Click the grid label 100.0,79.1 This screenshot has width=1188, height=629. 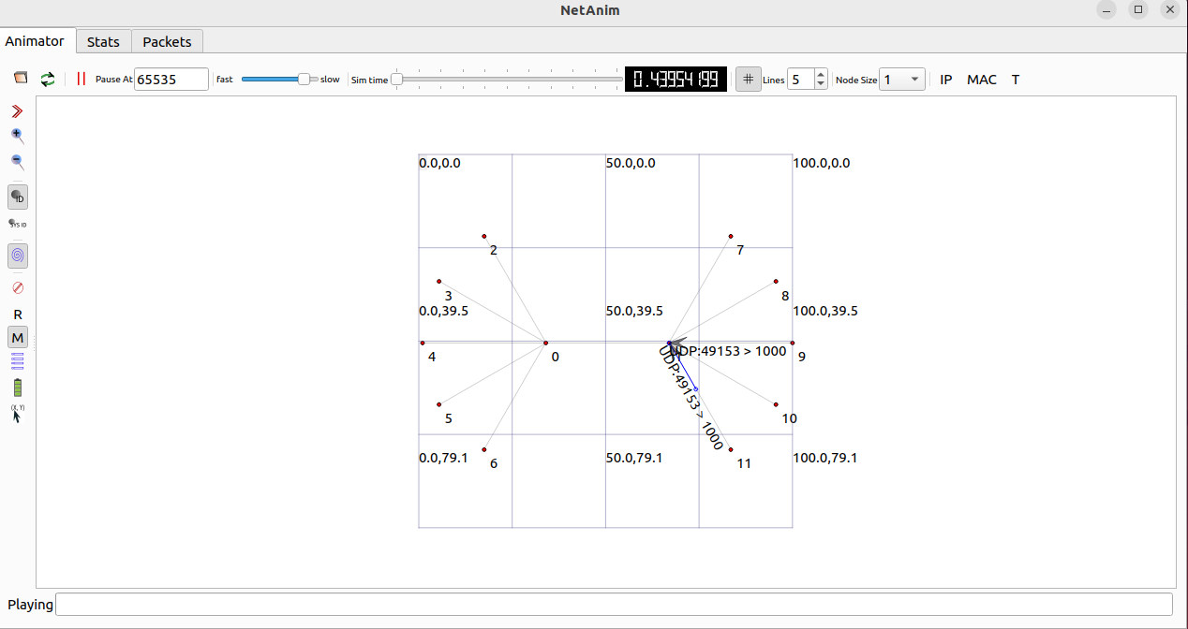coord(825,458)
